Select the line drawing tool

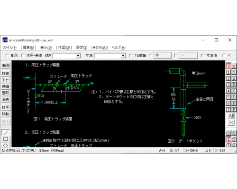(x=6, y=133)
